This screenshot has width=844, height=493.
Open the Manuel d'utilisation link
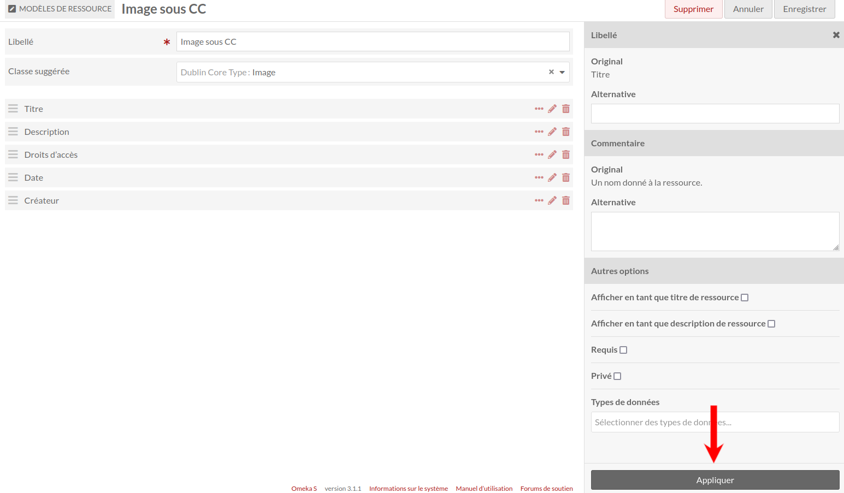(484, 489)
